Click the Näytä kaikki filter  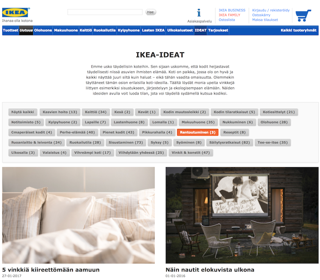pyautogui.click(x=23, y=112)
